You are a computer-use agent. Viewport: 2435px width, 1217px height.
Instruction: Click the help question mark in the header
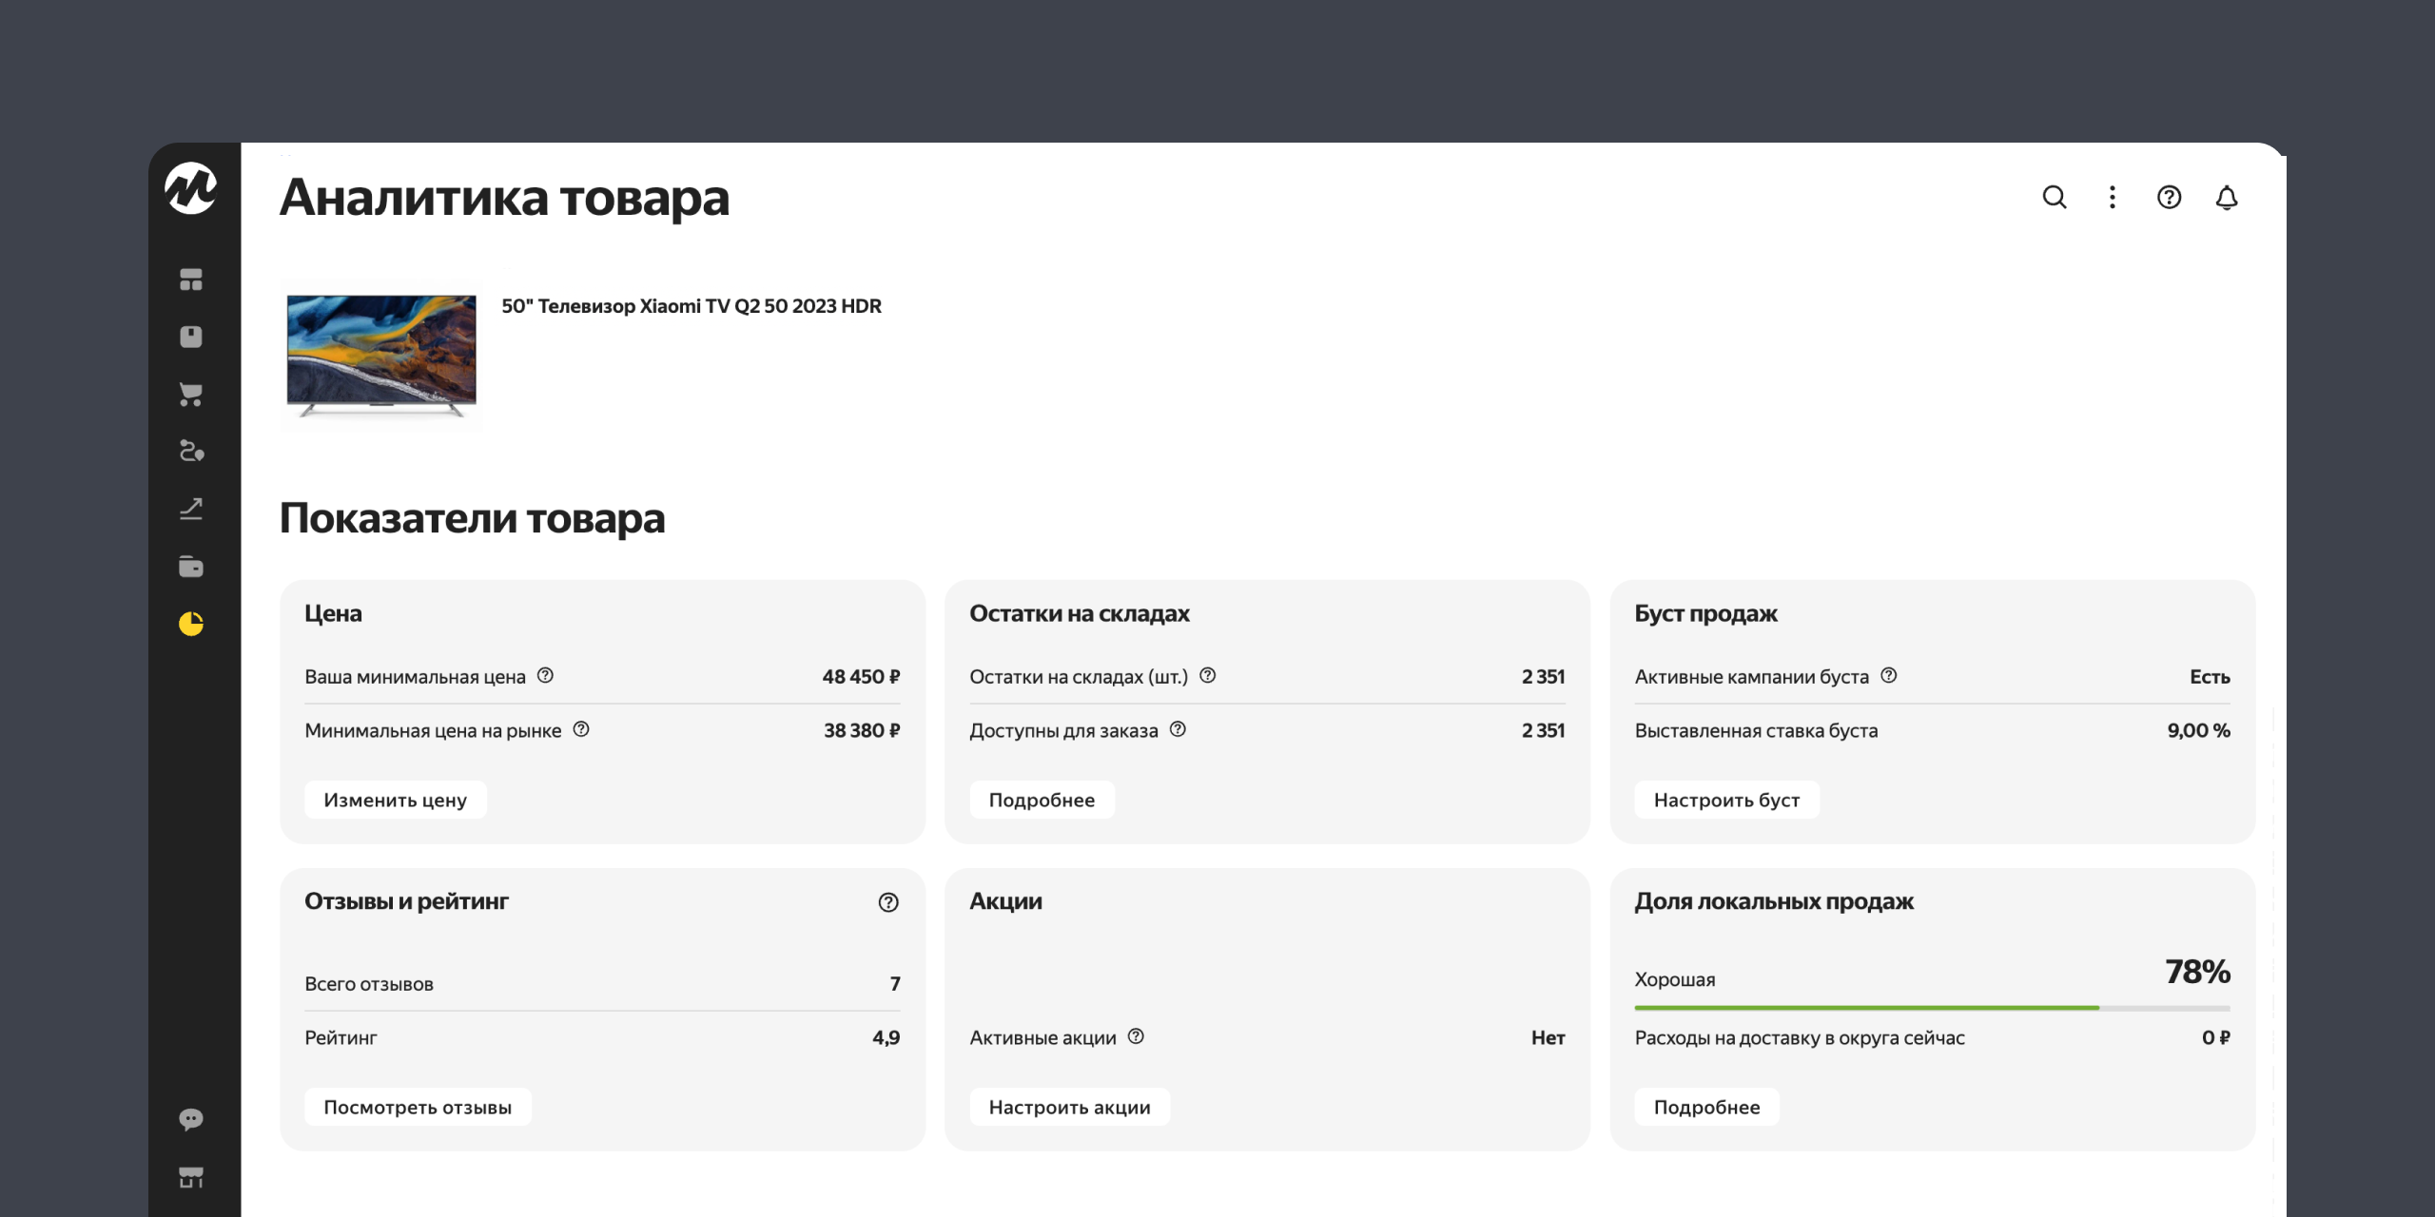[x=2169, y=198]
